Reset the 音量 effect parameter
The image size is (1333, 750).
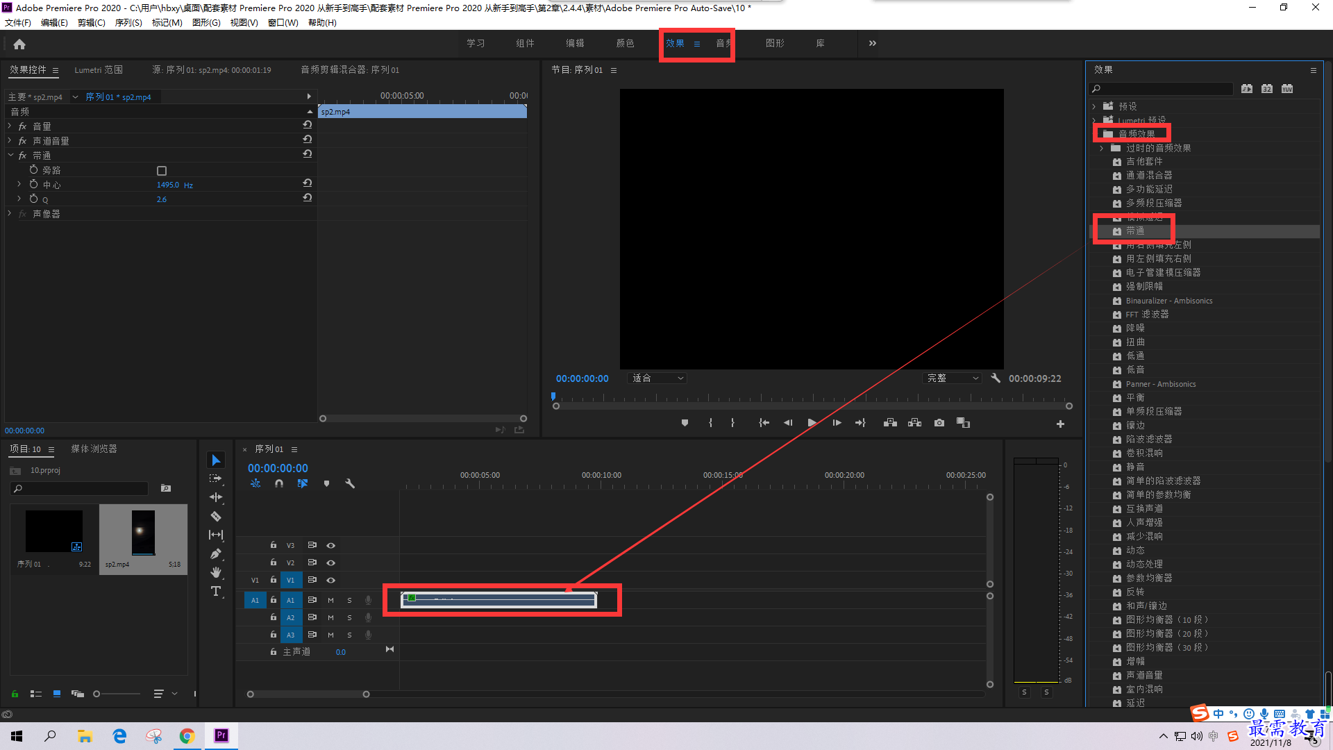tap(307, 125)
